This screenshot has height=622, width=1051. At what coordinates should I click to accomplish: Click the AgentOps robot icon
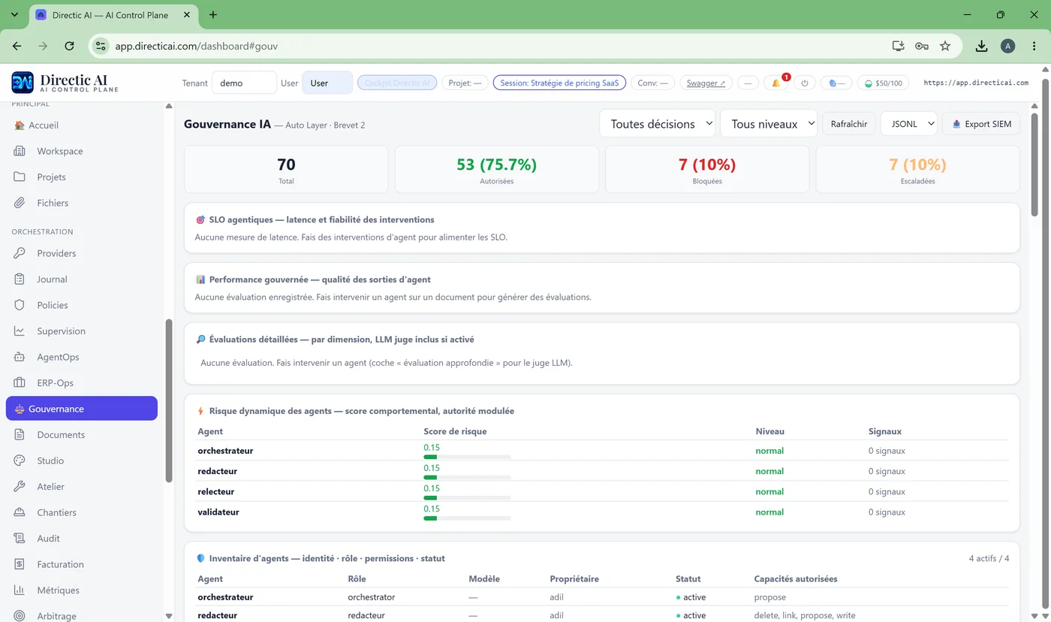pyautogui.click(x=20, y=357)
